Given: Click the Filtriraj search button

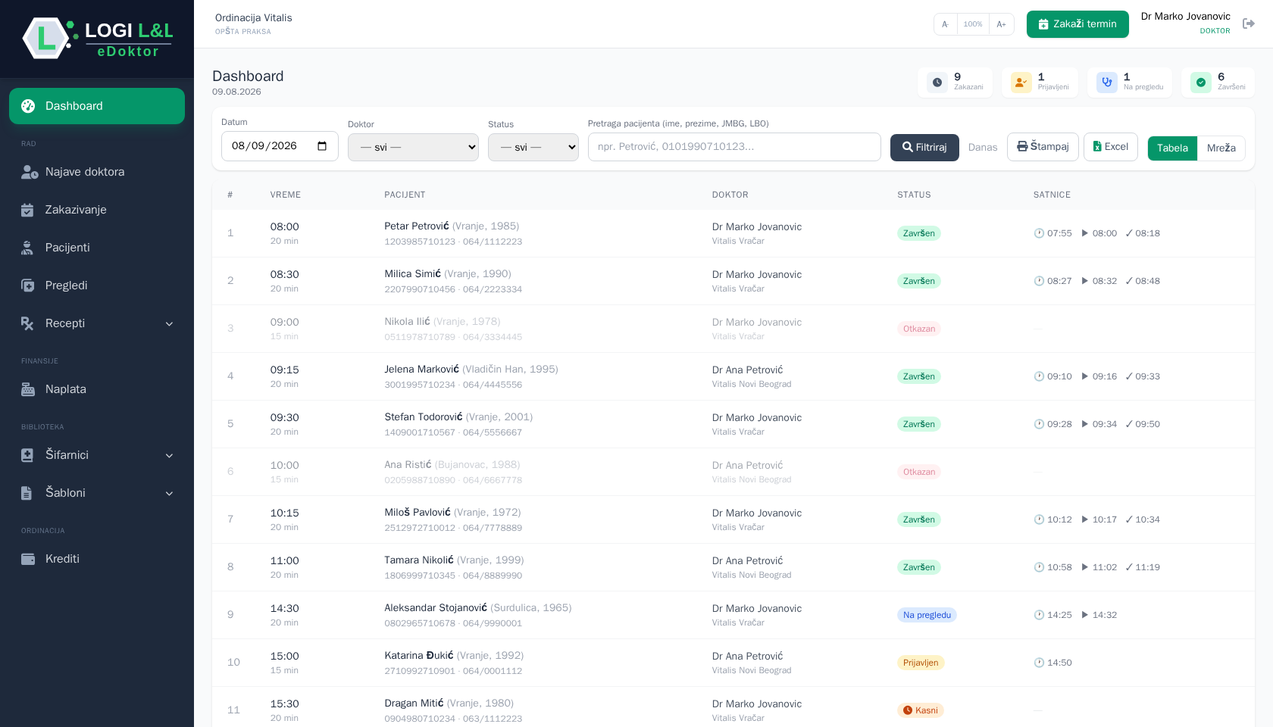Looking at the screenshot, I should [x=924, y=148].
